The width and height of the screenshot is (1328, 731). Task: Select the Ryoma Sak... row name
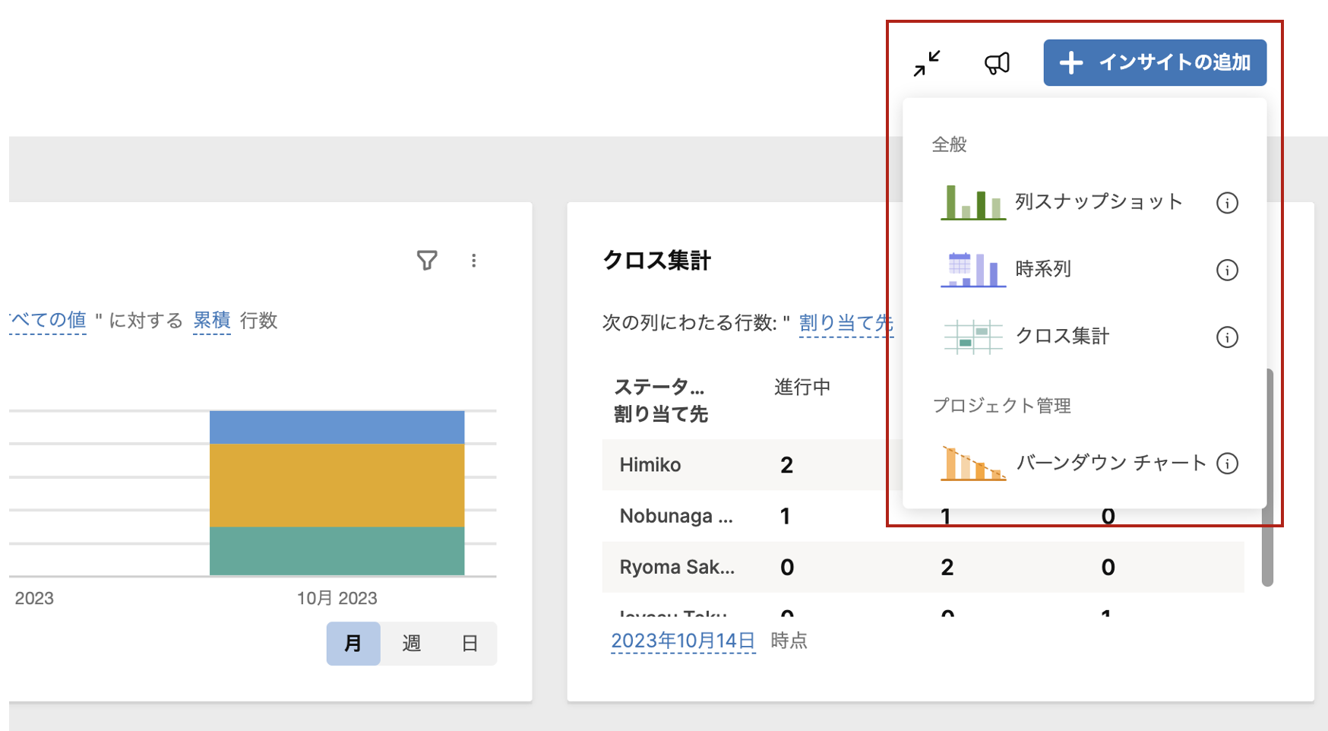pyautogui.click(x=677, y=567)
